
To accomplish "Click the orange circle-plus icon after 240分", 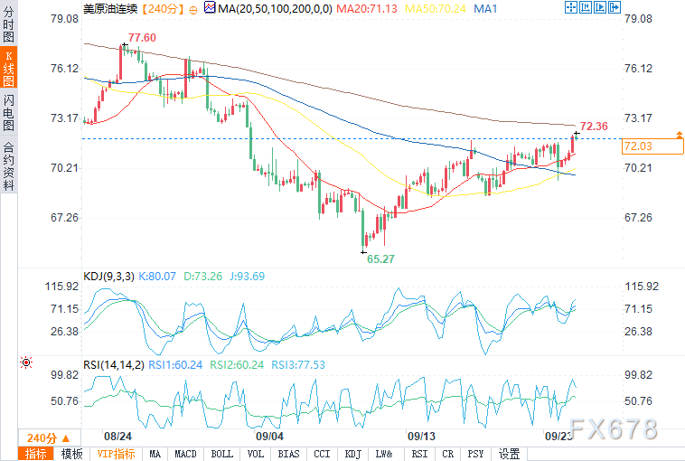I will click(193, 10).
